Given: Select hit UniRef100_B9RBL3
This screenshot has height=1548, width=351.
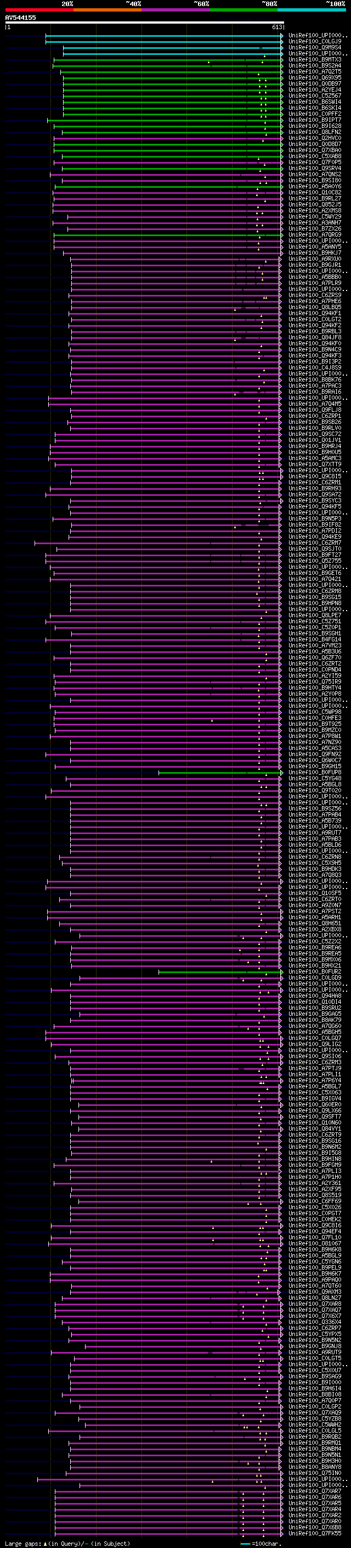Looking at the screenshot, I should pyautogui.click(x=315, y=331).
